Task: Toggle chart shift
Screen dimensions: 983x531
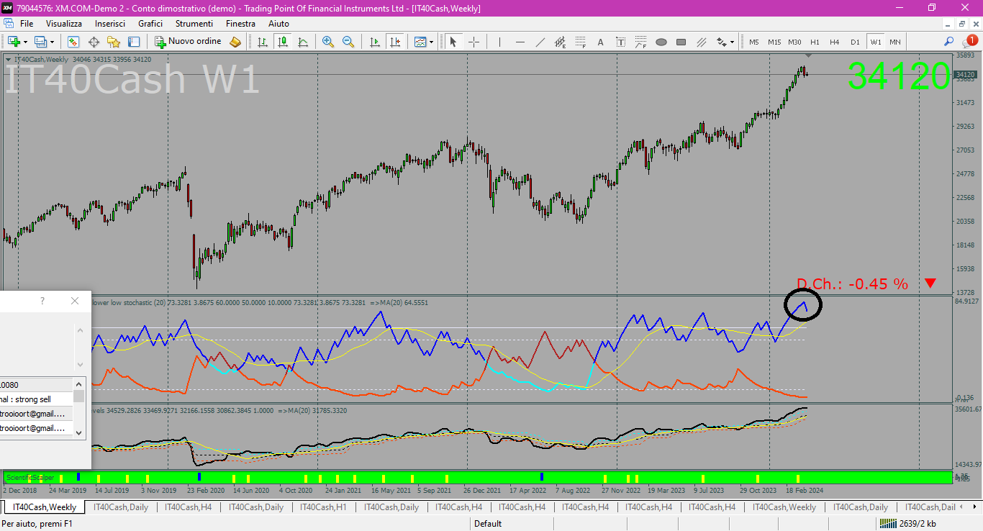Action: [x=394, y=42]
